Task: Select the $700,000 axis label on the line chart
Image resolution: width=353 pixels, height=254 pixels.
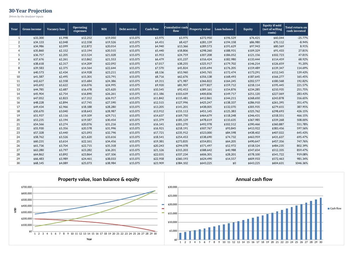Action: pos(26,187)
